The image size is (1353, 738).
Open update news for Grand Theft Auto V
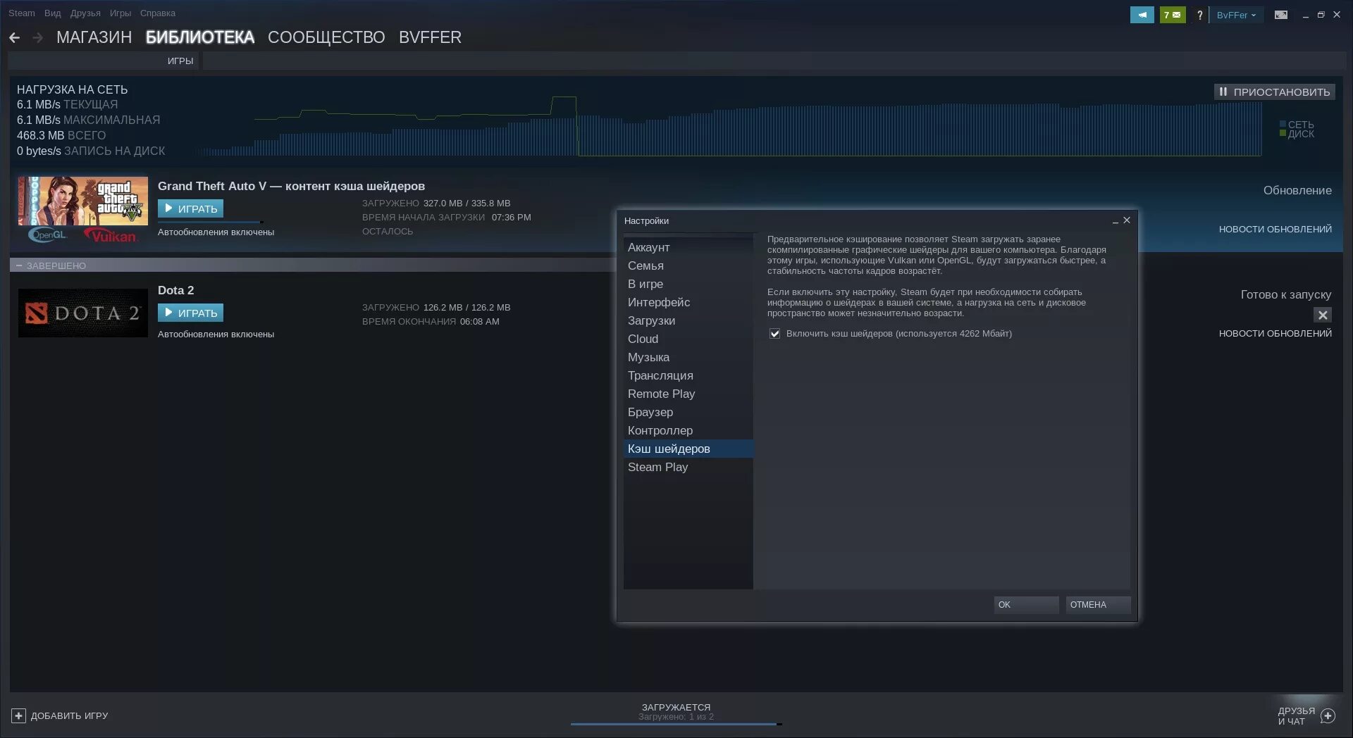click(x=1275, y=229)
